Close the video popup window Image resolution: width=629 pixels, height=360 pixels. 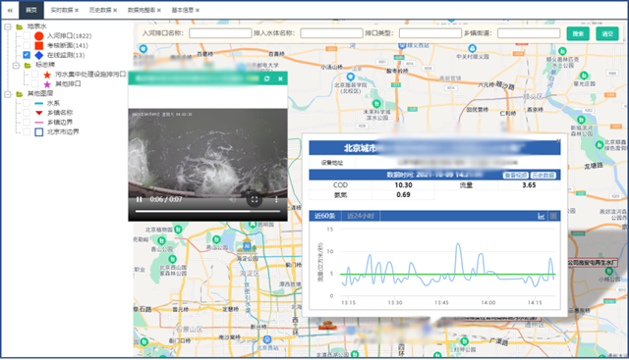[x=280, y=78]
